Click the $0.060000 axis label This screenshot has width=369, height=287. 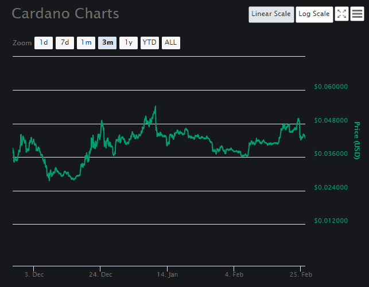(x=331, y=87)
